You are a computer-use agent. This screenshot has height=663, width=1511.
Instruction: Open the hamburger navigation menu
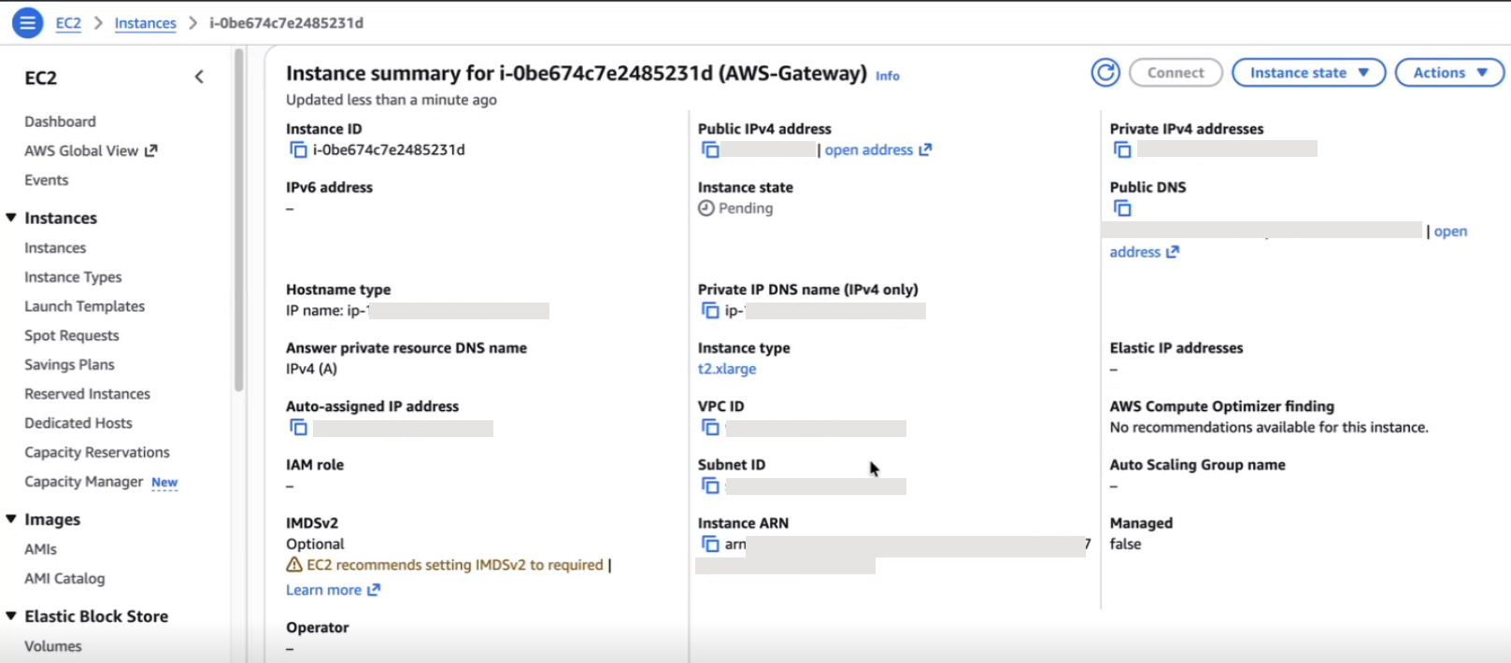click(27, 22)
